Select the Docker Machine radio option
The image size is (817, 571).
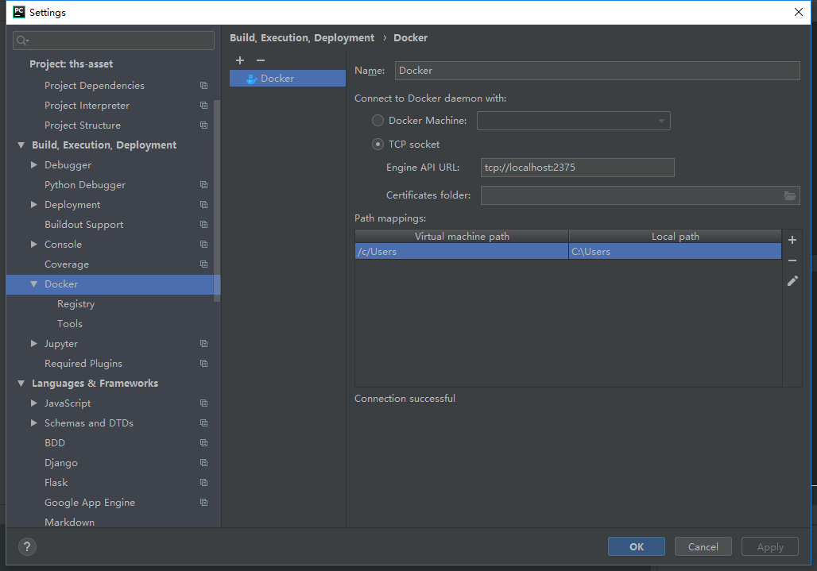coord(378,120)
